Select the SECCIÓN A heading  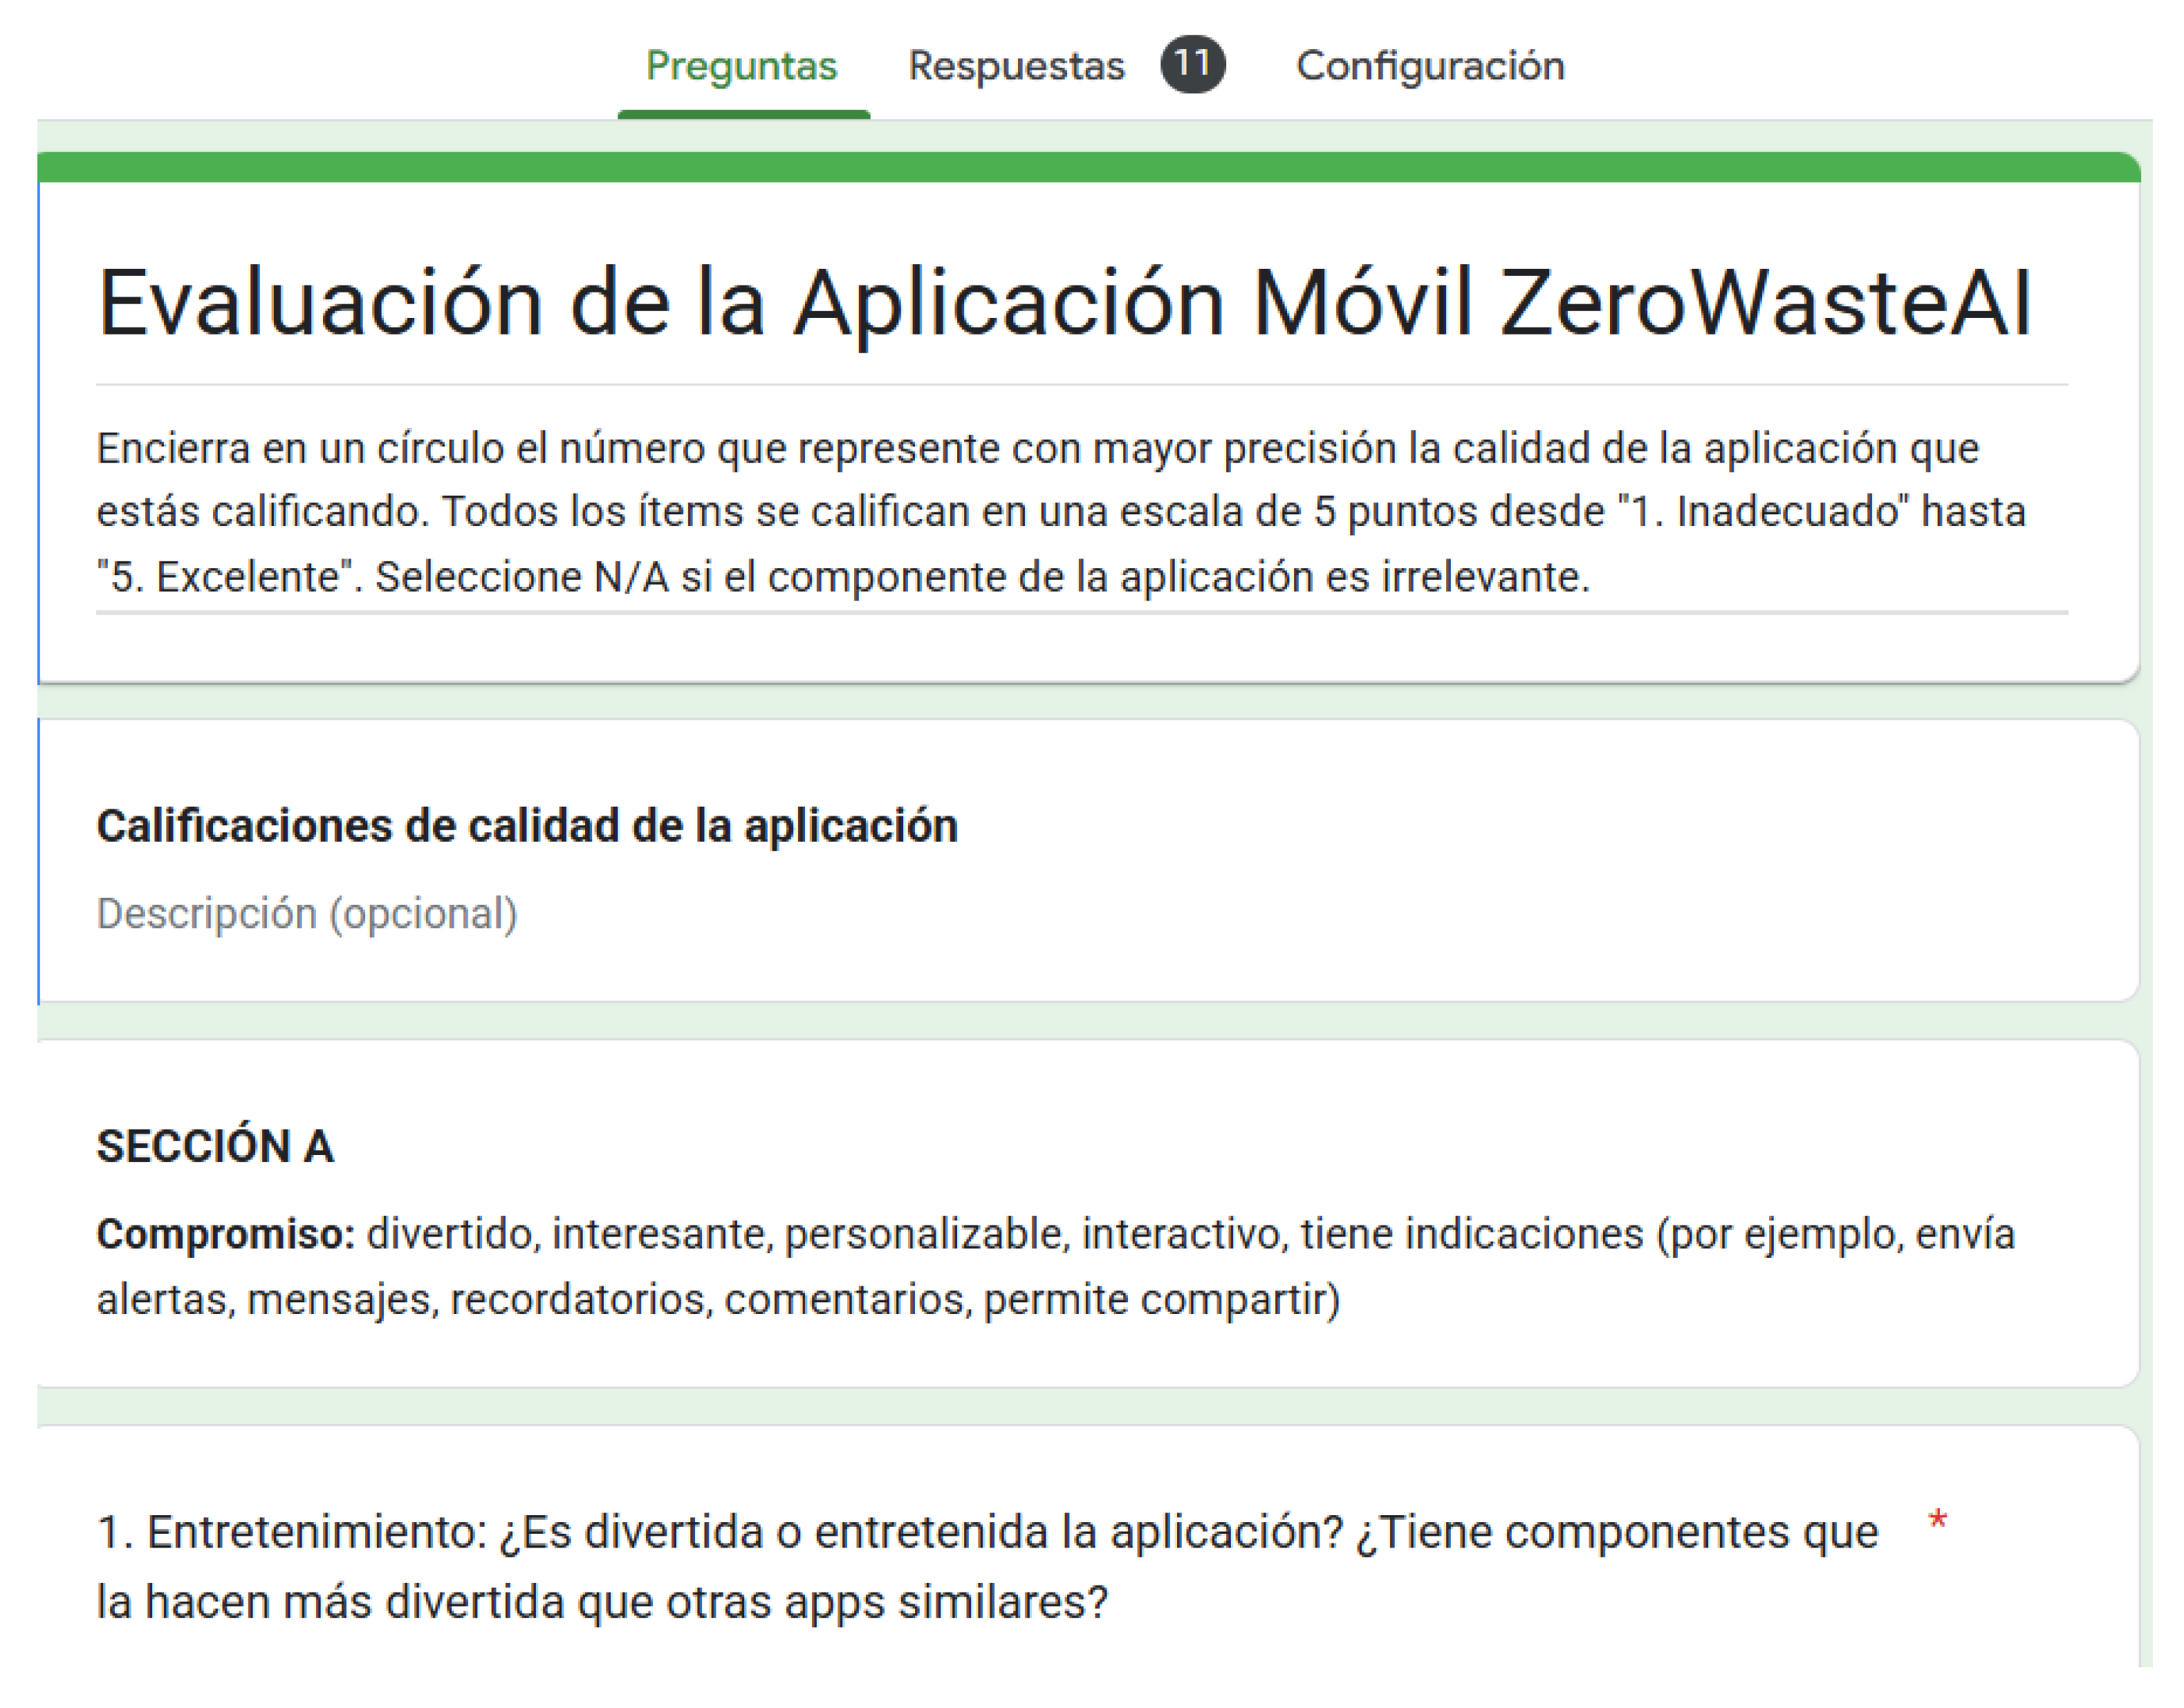tap(215, 1146)
